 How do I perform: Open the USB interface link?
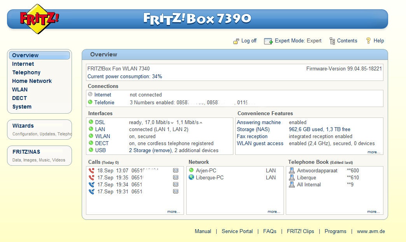click(x=100, y=150)
